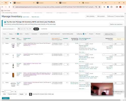Open the Client Sheet bookmark folder
The height and width of the screenshot is (101, 126).
coord(6,11)
